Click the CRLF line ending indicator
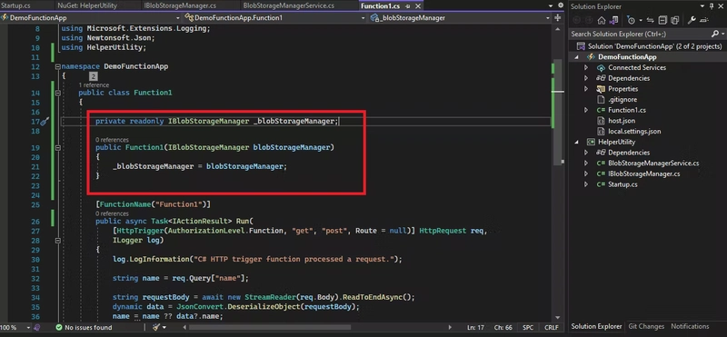 (552, 327)
